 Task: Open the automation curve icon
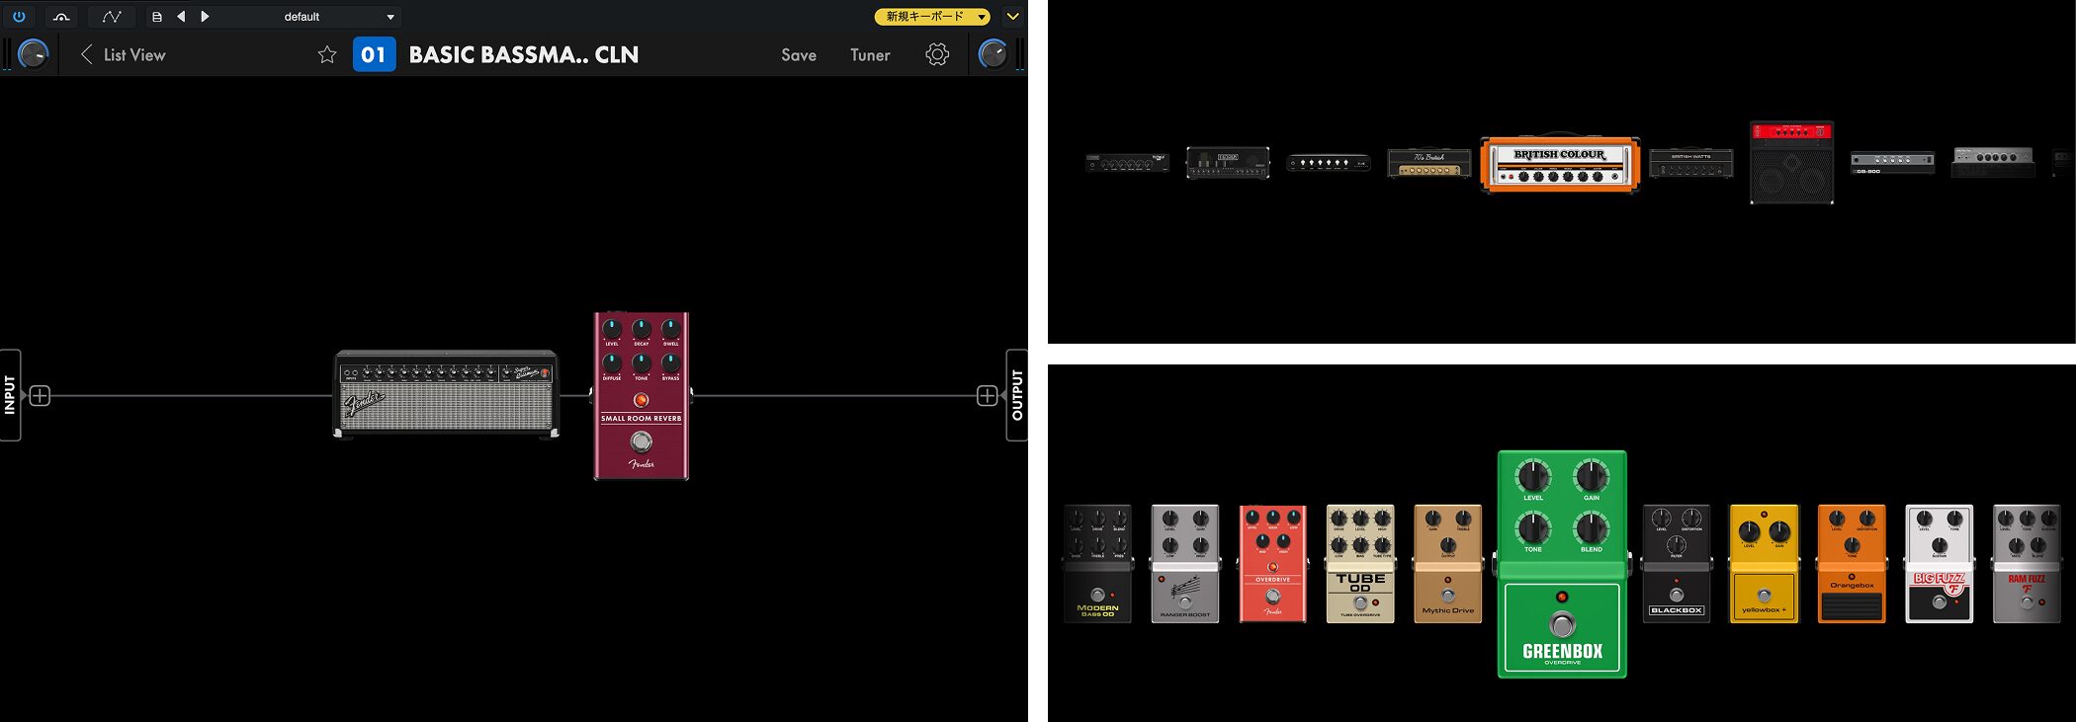click(111, 16)
